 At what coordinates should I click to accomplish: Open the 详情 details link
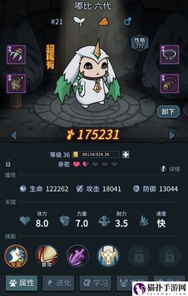[x=170, y=169]
